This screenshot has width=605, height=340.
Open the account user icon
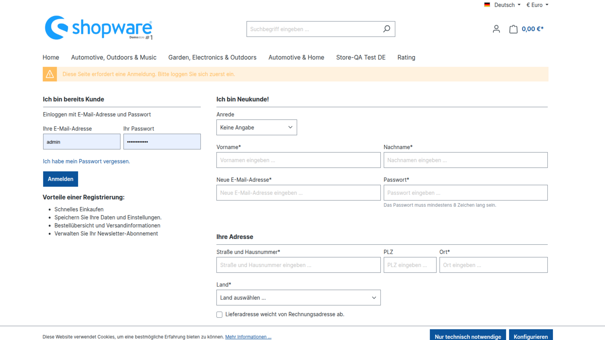pos(496,29)
